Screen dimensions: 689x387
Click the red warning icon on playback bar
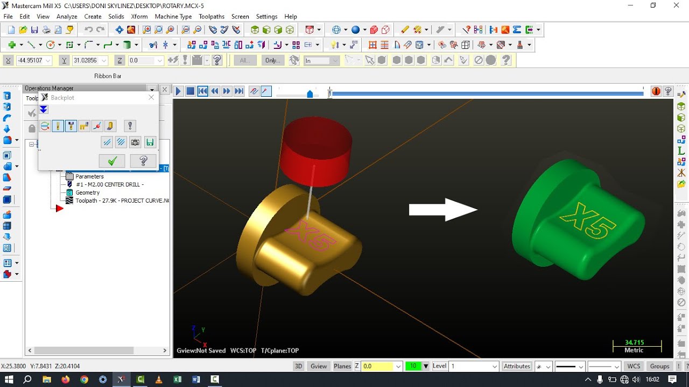point(656,91)
